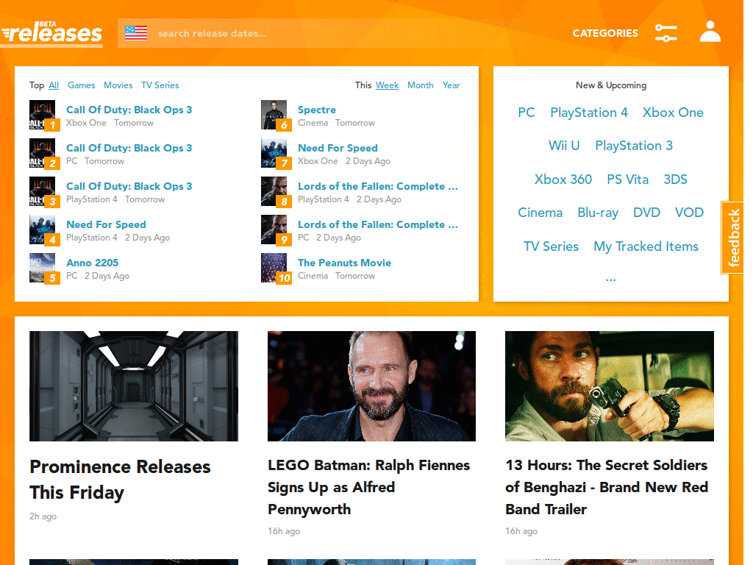Open the Spectre cinema release
The height and width of the screenshot is (565, 753).
point(317,110)
